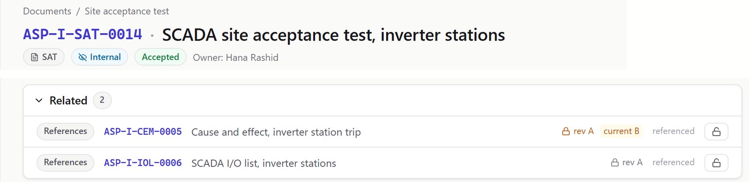Screen dimensions: 749x182
Task: Toggle the lock button on ASP-I-IOL-0006 row
Action: click(716, 163)
